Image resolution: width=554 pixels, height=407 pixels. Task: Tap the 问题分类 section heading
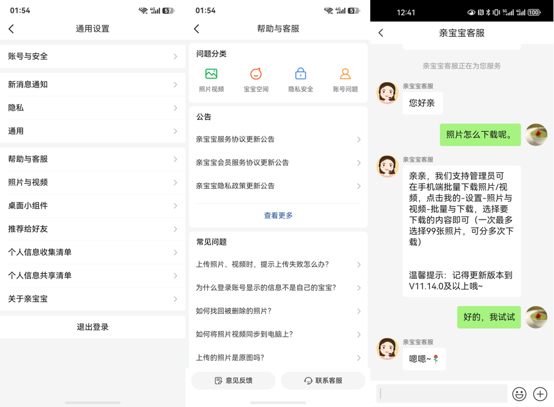(x=211, y=54)
